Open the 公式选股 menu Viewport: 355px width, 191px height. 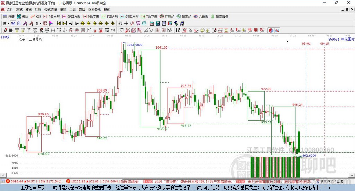(51, 9)
